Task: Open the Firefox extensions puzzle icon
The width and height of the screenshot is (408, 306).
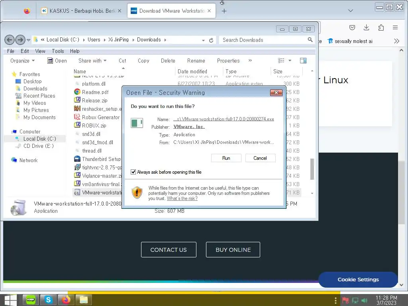Action: point(381,27)
